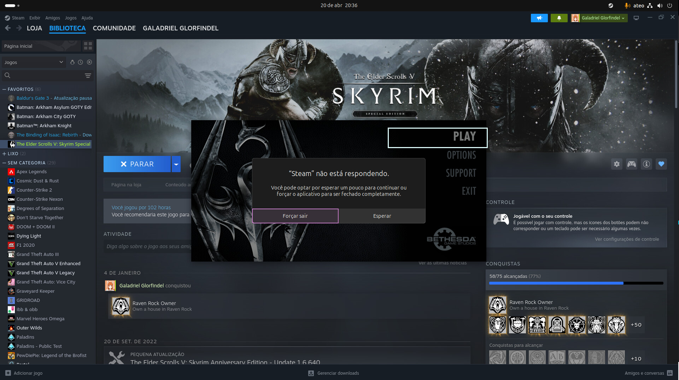679x380 pixels.
Task: Click the library search field
Action: (x=42, y=75)
